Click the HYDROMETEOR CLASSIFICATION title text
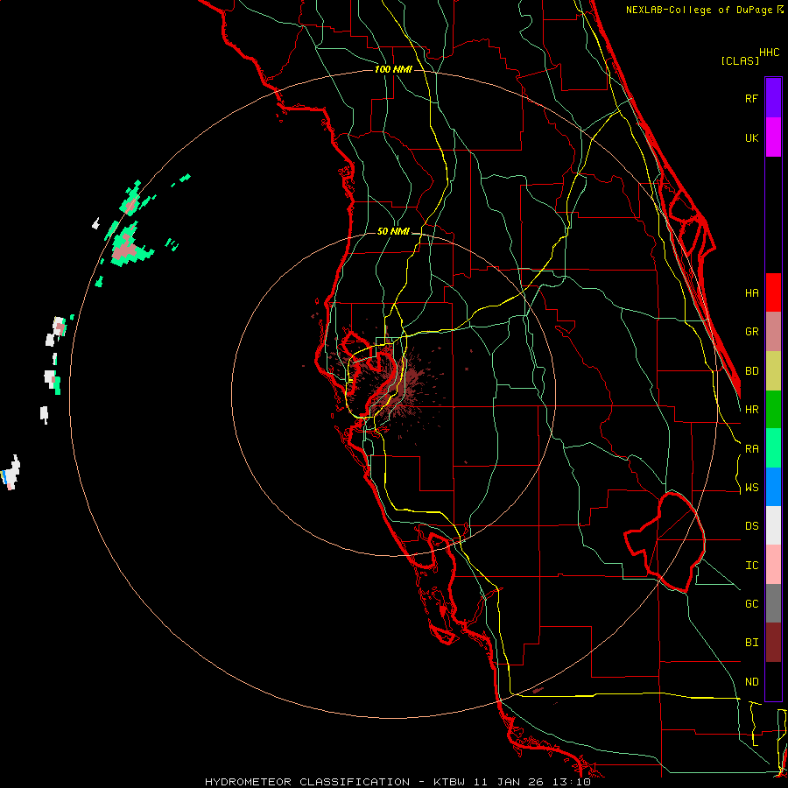Viewport: 788px width, 788px height. click(307, 782)
